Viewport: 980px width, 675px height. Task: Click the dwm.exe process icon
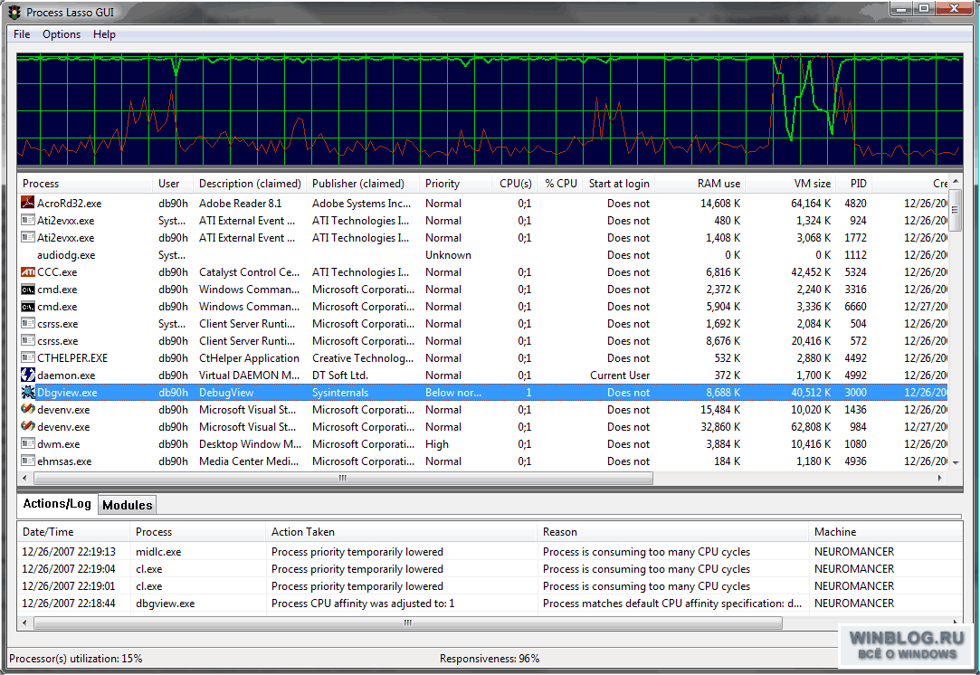[x=27, y=443]
